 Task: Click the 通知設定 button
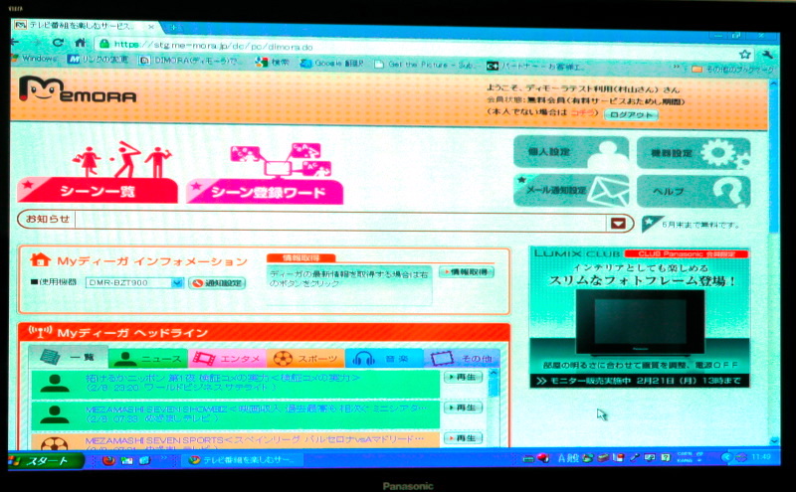tap(217, 283)
